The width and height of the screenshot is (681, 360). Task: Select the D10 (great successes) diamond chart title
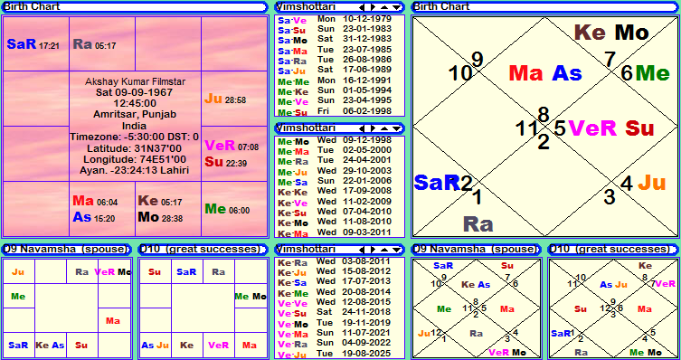click(x=613, y=250)
